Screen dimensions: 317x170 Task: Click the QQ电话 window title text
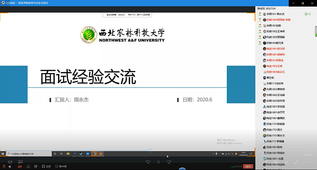[27, 3]
